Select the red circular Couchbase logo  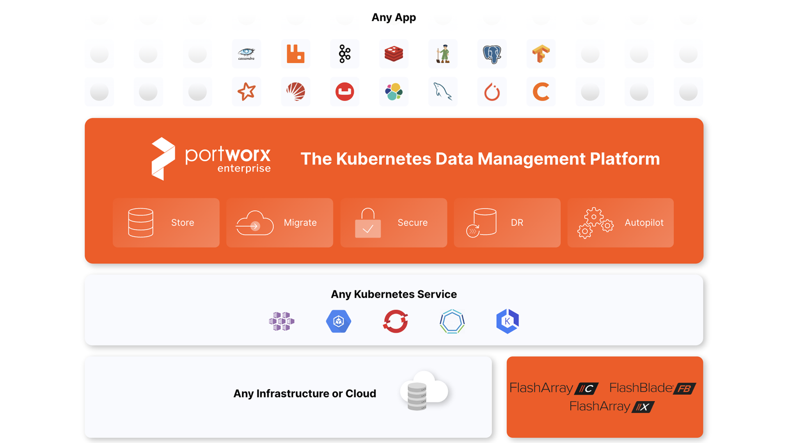click(x=345, y=91)
